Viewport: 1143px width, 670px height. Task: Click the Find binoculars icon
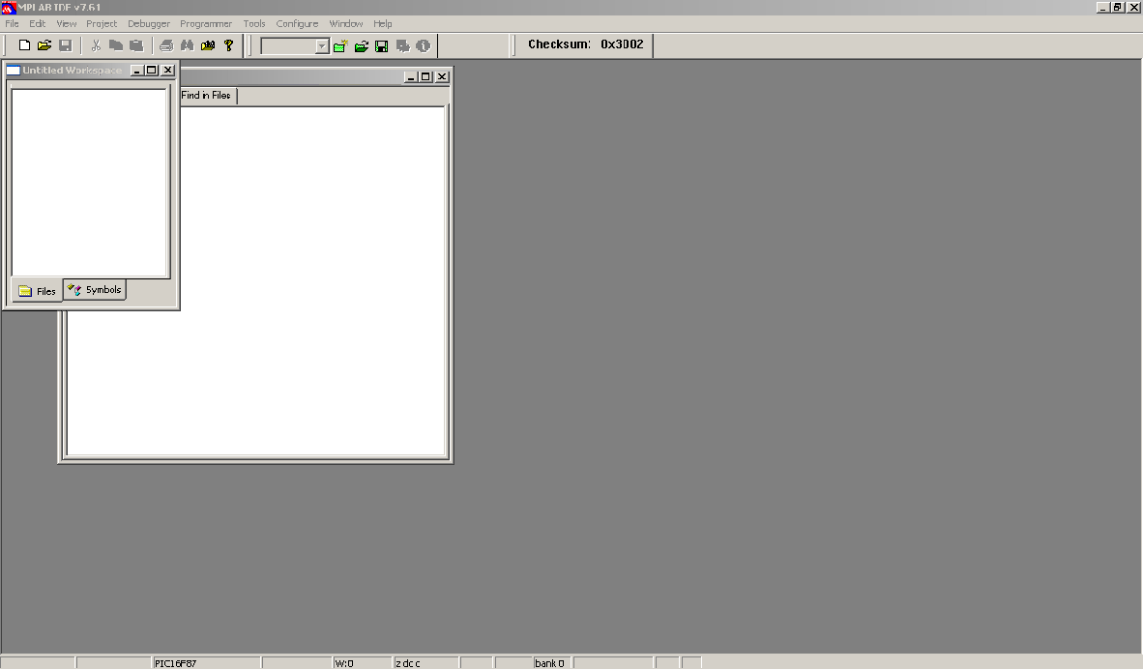click(187, 45)
